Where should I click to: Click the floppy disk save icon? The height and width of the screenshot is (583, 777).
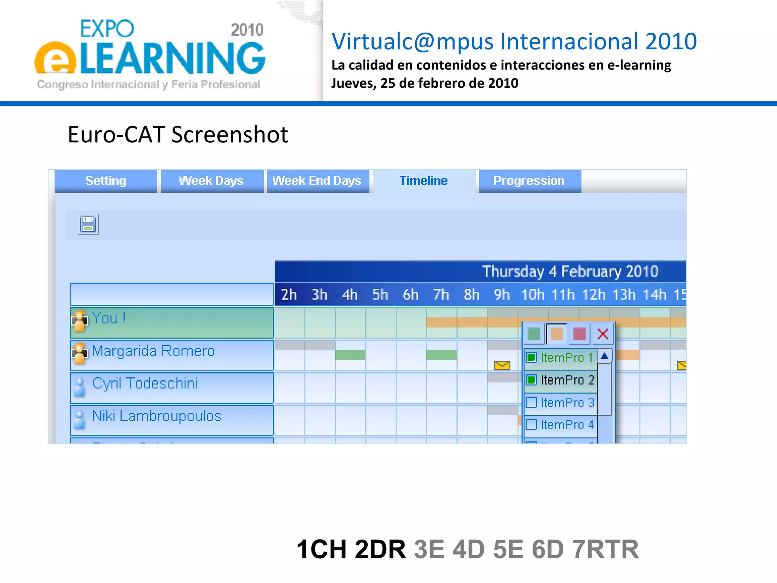pyautogui.click(x=89, y=224)
